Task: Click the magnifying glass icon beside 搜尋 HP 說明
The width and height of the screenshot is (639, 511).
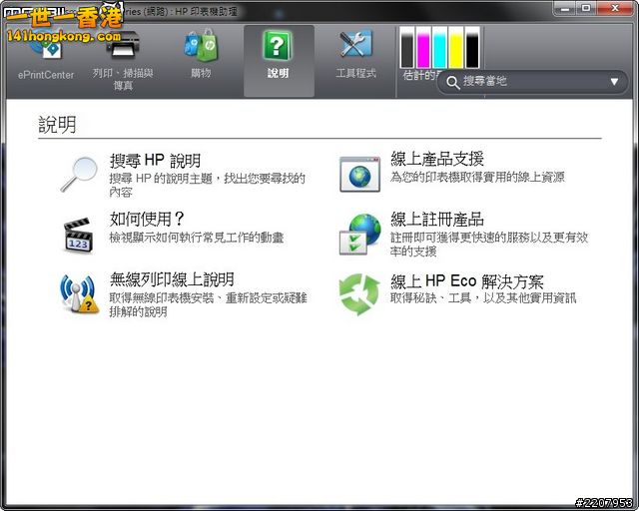Action: coord(78,174)
